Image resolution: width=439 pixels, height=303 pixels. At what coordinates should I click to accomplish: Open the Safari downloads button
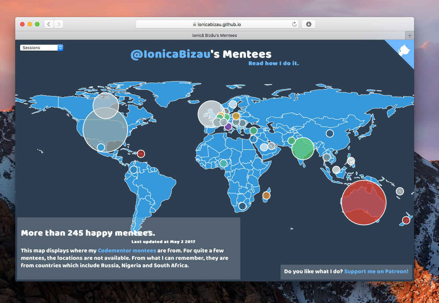point(308,24)
